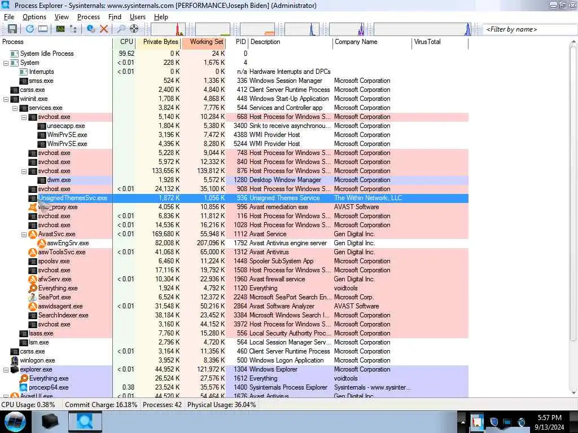Select the dwm.exe process row
Image resolution: width=578 pixels, height=433 pixels.
[234, 180]
